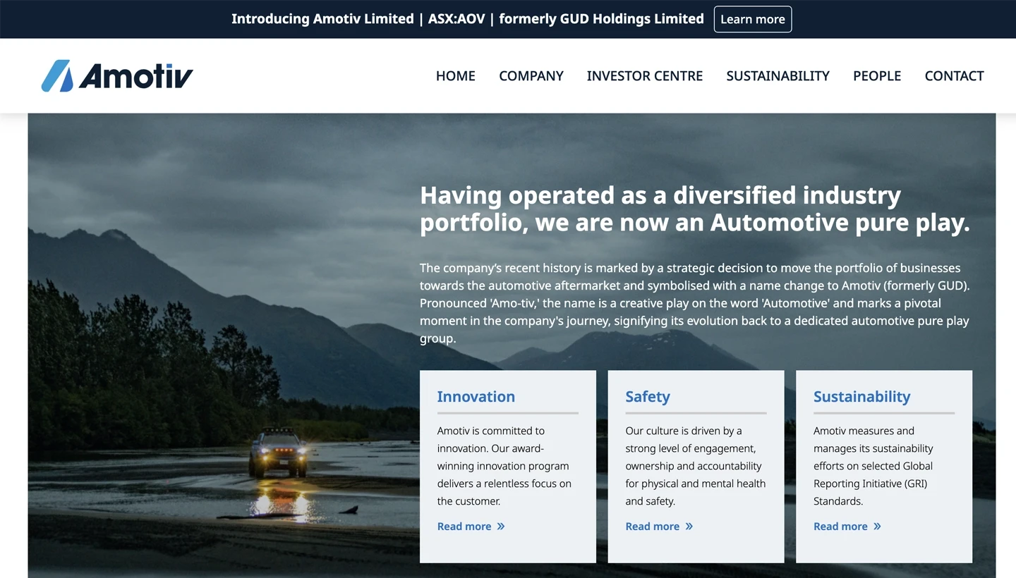Click the Sustainability card heading

pyautogui.click(x=862, y=396)
